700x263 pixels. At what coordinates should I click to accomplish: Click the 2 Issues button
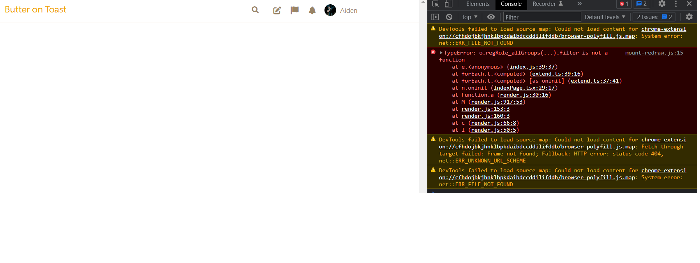(x=654, y=17)
